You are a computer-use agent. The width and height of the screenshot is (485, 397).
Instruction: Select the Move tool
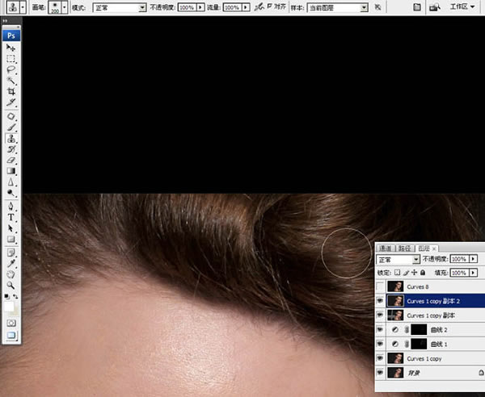tap(11, 48)
